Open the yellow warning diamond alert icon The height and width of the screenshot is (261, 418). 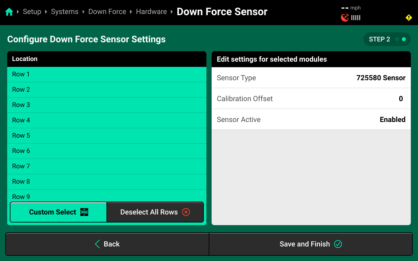(409, 18)
